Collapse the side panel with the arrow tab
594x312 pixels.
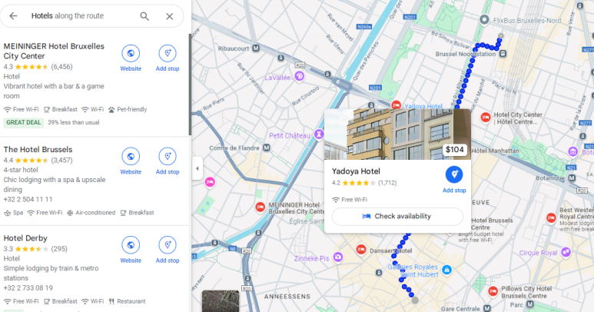197,168
